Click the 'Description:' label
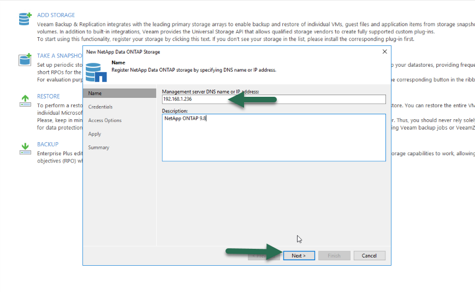 (x=175, y=111)
